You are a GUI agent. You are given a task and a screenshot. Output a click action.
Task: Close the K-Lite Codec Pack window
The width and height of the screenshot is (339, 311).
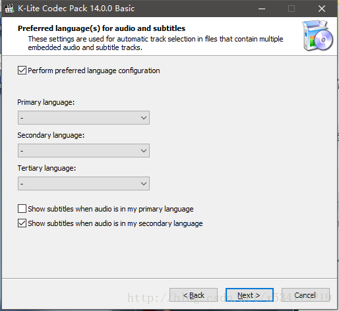[322, 9]
